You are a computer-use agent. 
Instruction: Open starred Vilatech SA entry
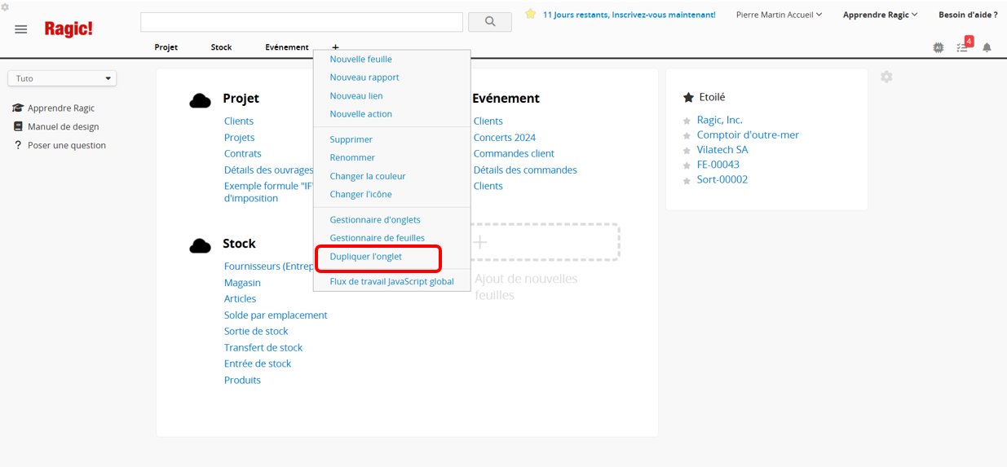pos(722,150)
